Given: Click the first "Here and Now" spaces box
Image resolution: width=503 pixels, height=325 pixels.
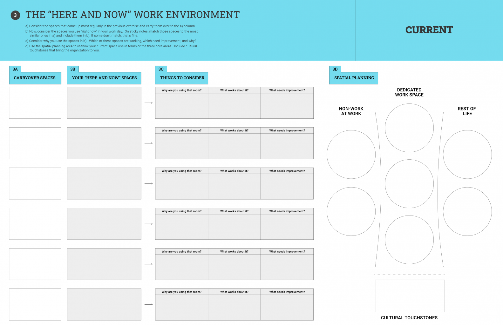Looking at the screenshot, I should point(104,103).
